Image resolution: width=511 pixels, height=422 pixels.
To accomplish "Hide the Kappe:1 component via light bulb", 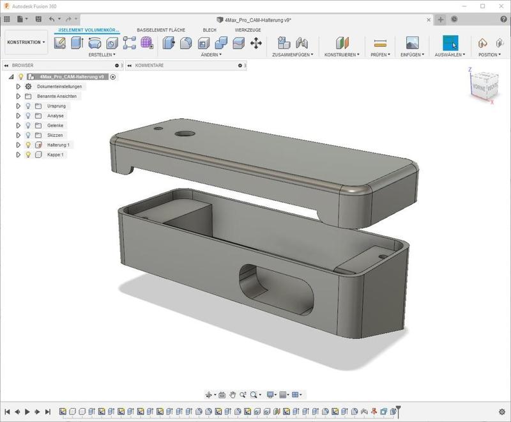I will 28,155.
